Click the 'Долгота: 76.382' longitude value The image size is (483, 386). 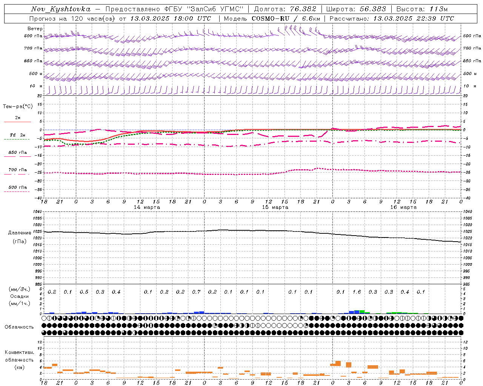[x=285, y=9]
